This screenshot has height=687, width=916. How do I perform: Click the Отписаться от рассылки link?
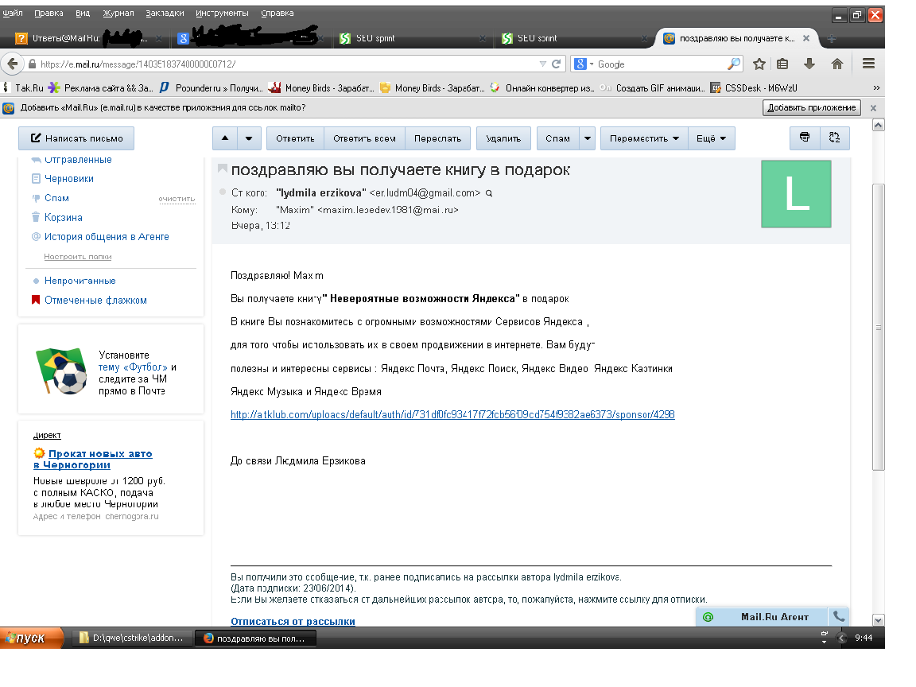(293, 621)
